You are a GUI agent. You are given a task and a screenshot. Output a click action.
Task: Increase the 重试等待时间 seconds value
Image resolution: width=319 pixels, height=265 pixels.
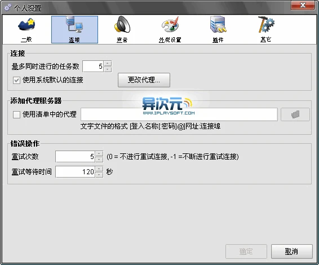click(x=99, y=169)
